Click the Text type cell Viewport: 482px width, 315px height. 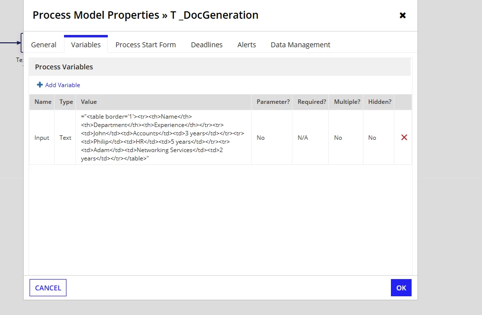click(65, 138)
